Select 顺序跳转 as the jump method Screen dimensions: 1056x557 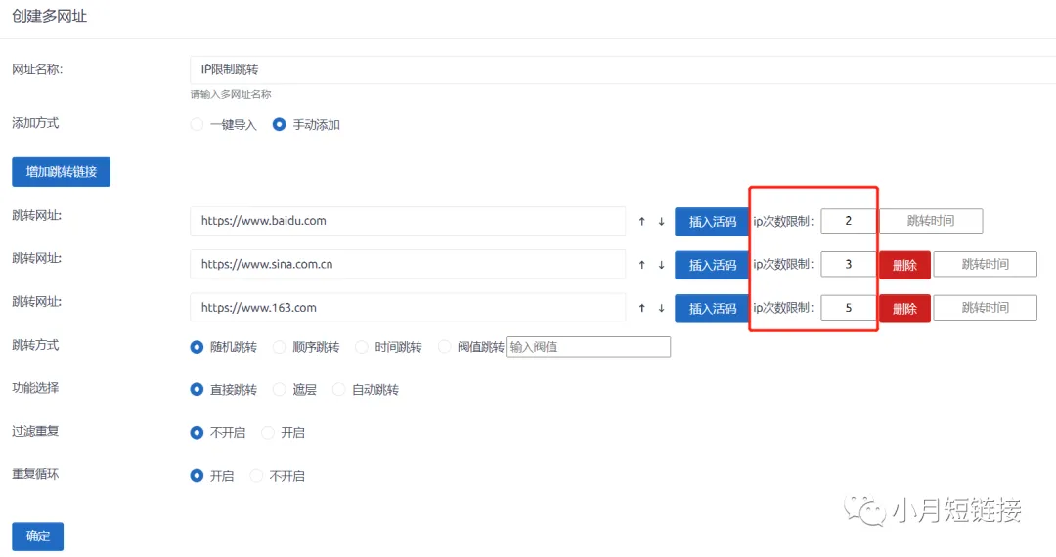(280, 347)
